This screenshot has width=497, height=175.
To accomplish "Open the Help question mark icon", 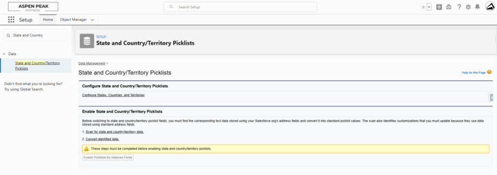I will click(x=459, y=7).
